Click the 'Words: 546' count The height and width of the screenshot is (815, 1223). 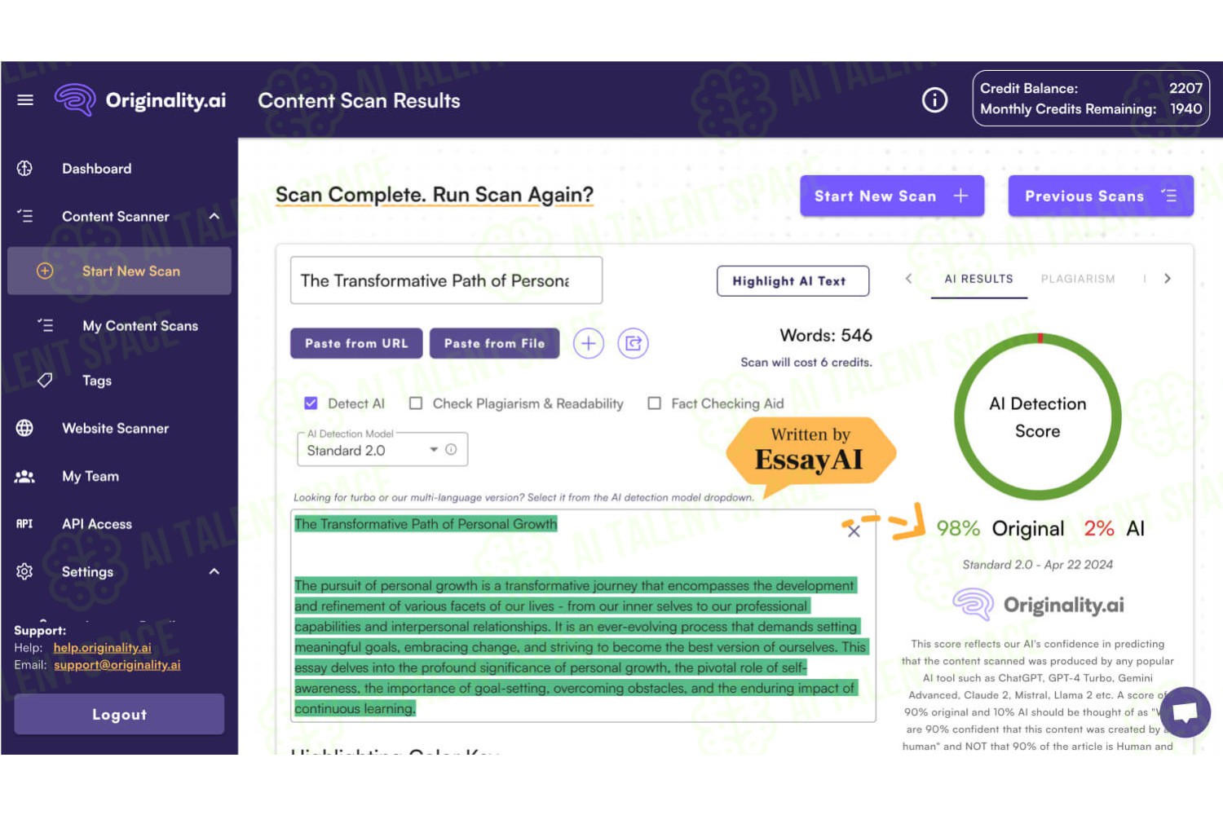pos(826,335)
